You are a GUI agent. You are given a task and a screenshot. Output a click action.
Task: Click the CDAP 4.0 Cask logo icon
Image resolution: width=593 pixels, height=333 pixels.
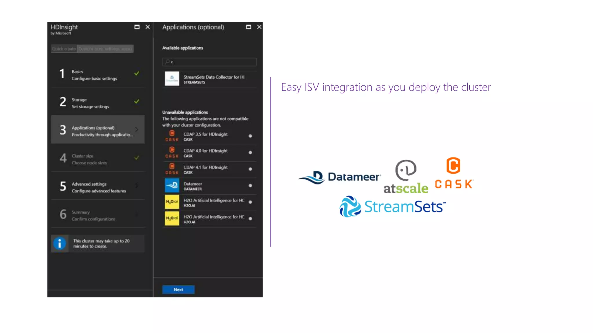click(x=172, y=152)
